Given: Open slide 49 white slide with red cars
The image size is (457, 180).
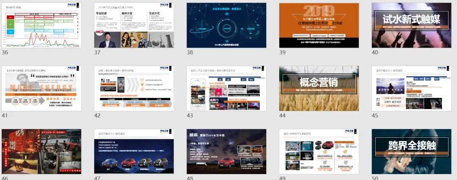Looking at the screenshot, I should (x=319, y=152).
